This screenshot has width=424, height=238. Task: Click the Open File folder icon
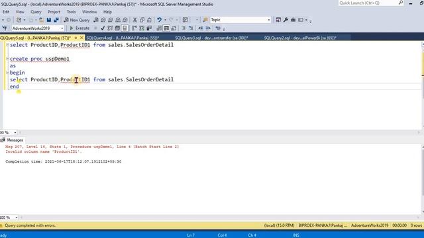pos(41,20)
